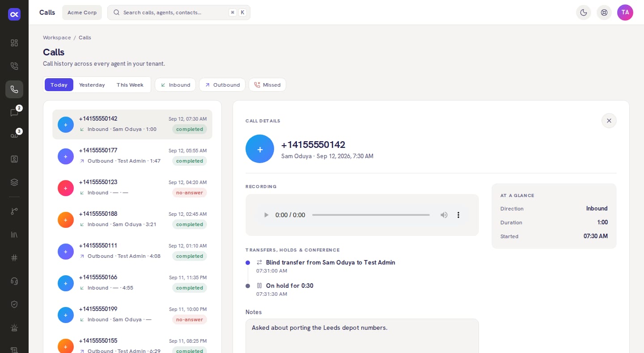Click the +14155550142 details heading

313,145
